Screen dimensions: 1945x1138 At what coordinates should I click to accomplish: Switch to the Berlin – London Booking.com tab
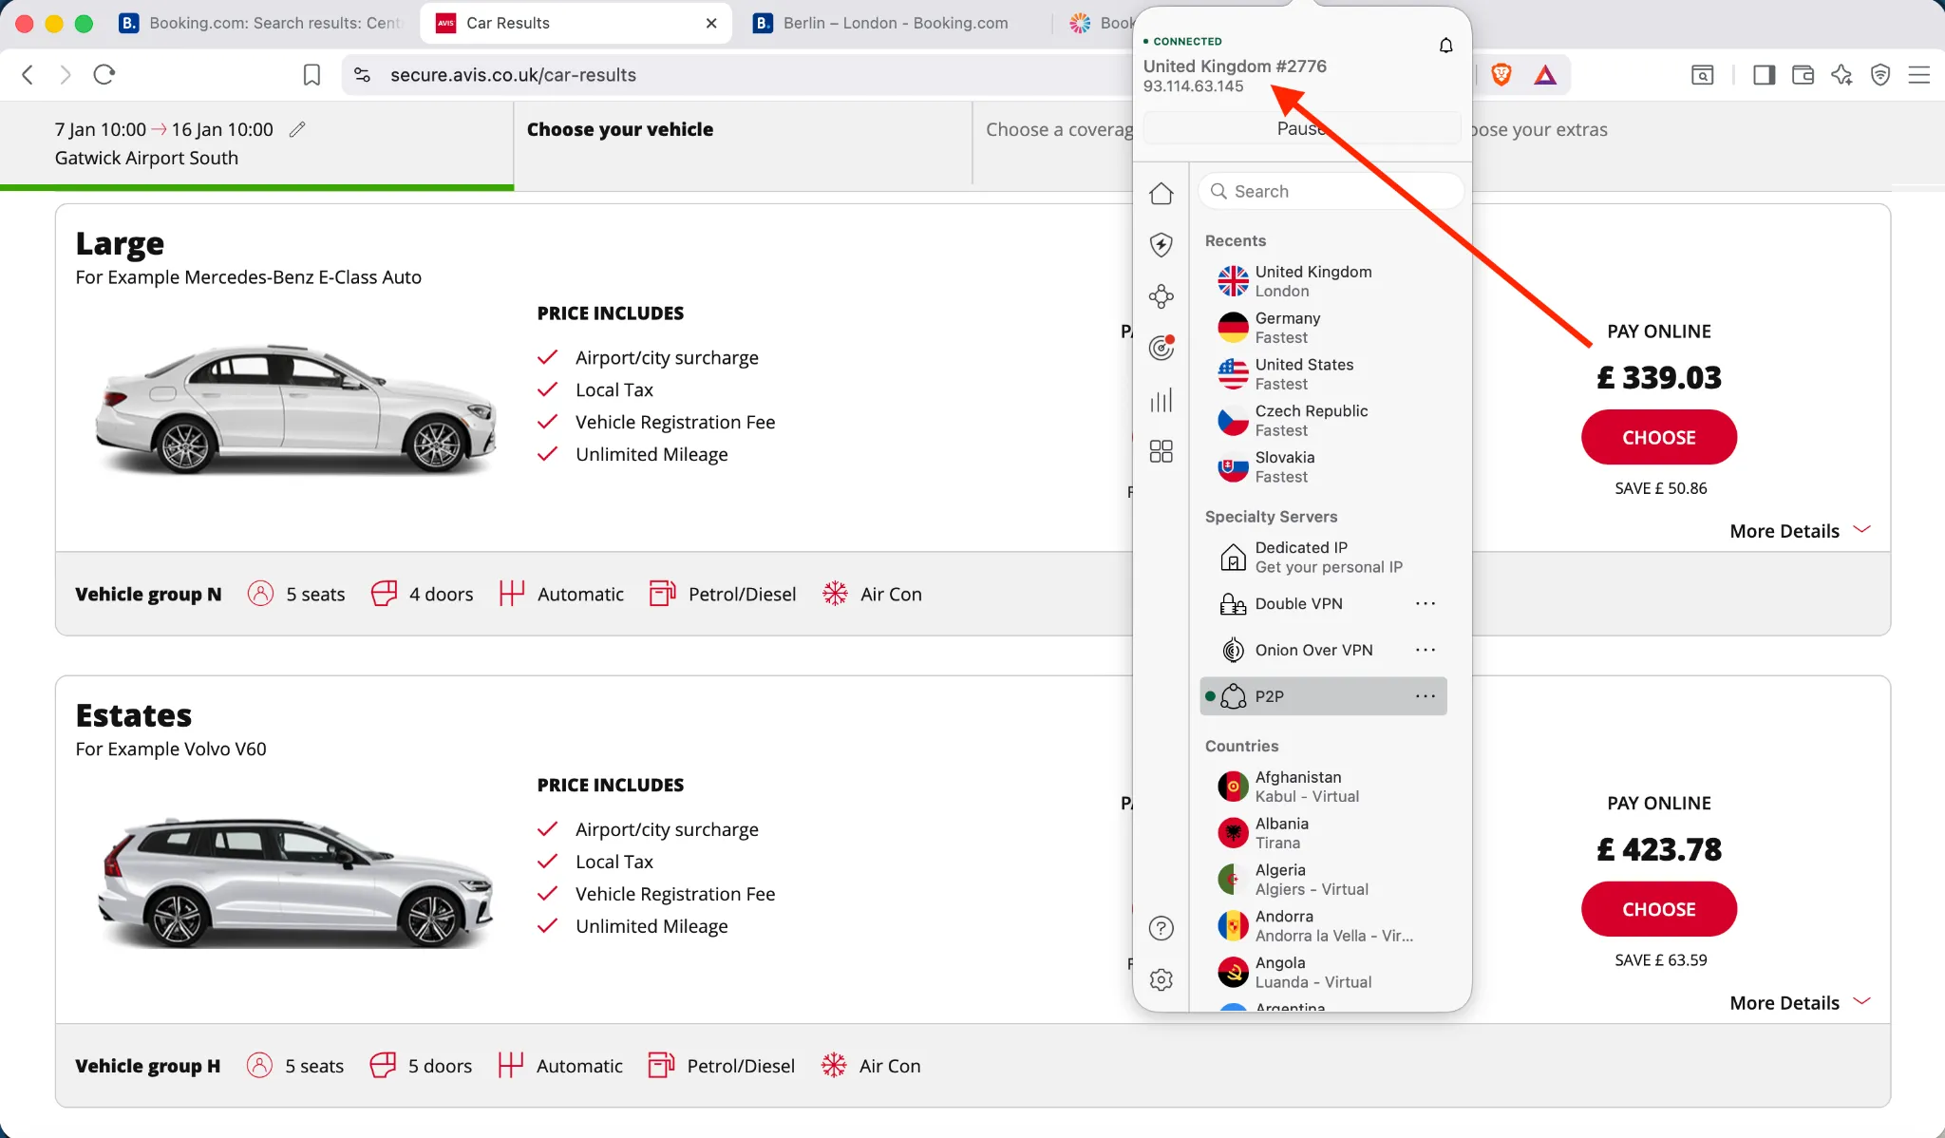(894, 23)
